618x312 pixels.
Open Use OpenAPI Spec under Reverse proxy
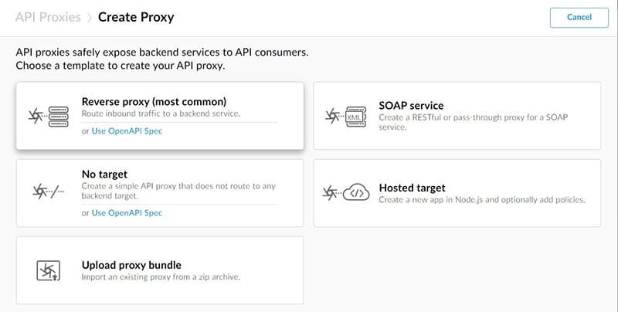point(127,131)
